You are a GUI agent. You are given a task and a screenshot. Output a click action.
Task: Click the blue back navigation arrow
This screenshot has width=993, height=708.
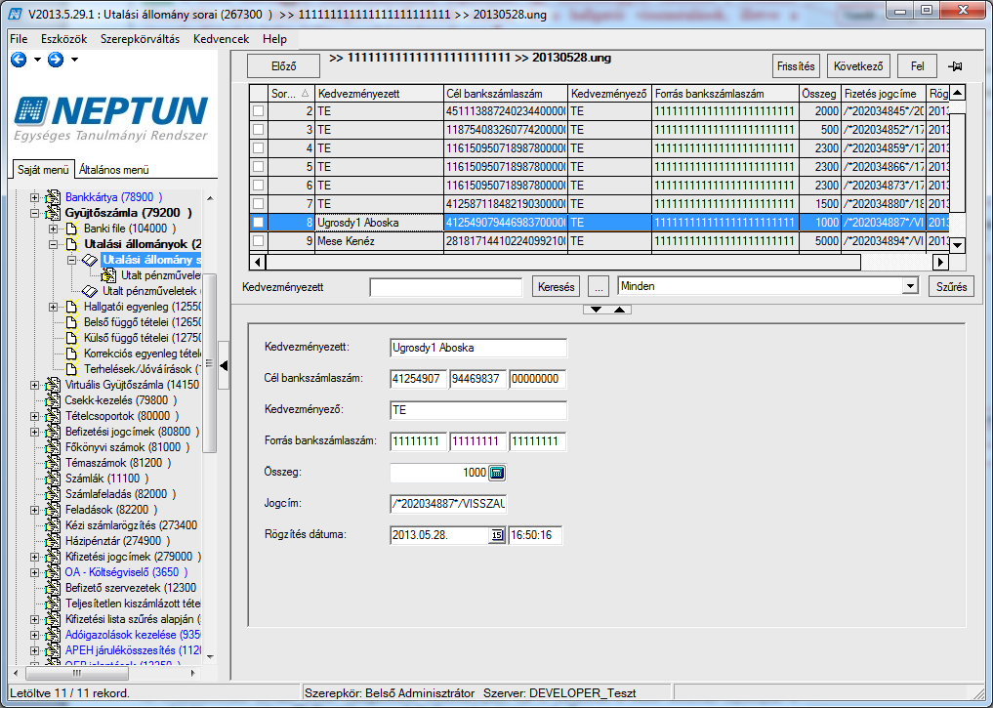point(19,60)
